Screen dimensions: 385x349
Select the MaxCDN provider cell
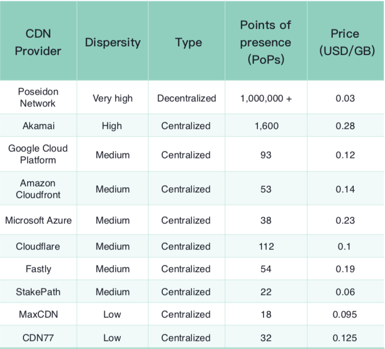click(x=38, y=315)
